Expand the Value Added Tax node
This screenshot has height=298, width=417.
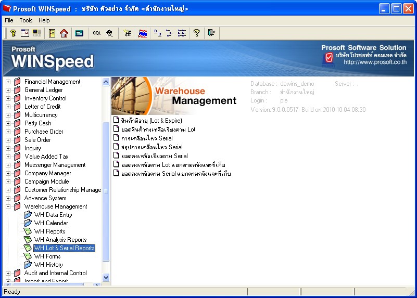click(8, 157)
